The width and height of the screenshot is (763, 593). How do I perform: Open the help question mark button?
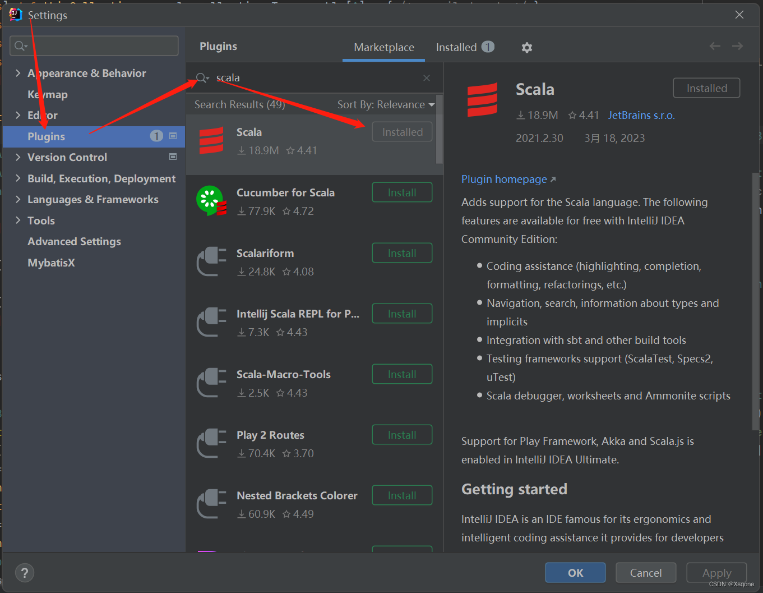(24, 573)
